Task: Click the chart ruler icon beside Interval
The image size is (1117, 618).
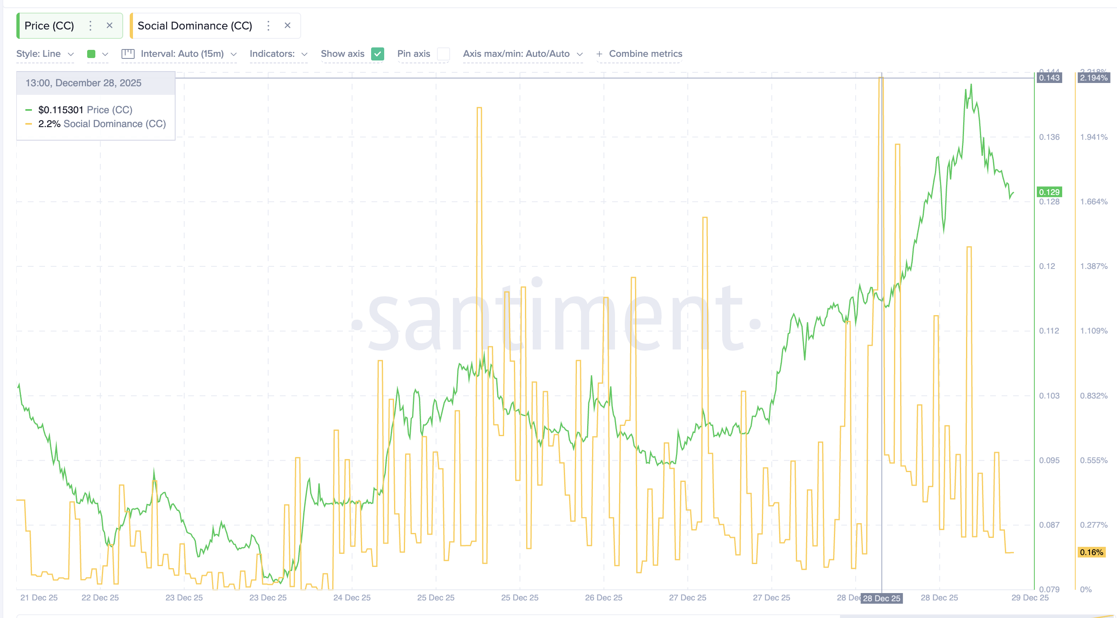Action: [x=128, y=54]
